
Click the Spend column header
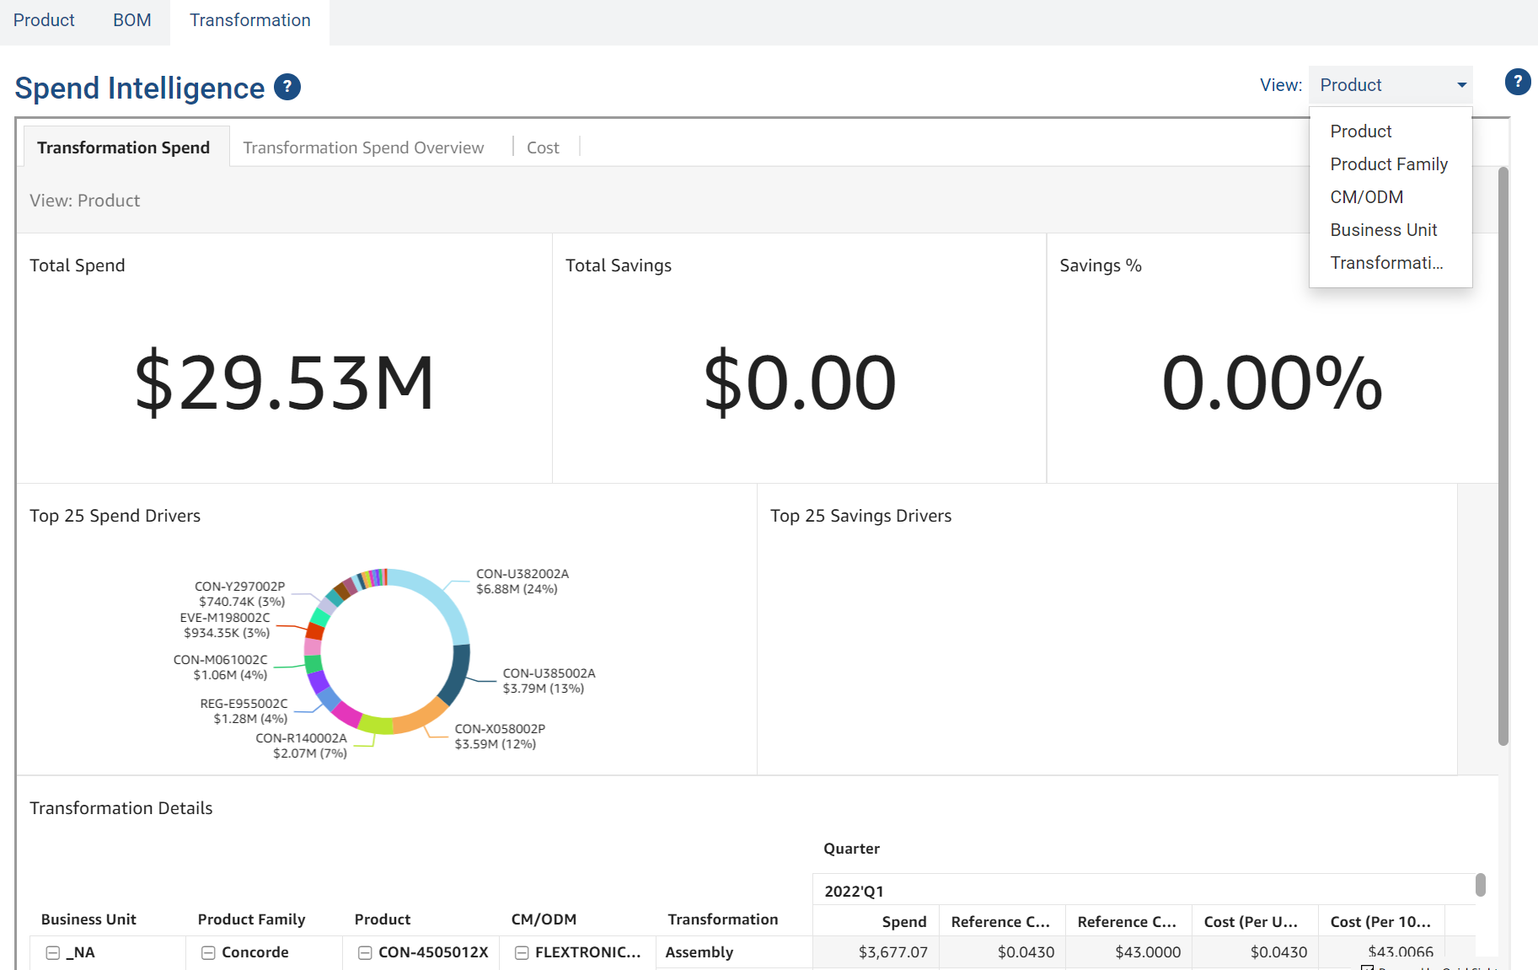click(903, 921)
